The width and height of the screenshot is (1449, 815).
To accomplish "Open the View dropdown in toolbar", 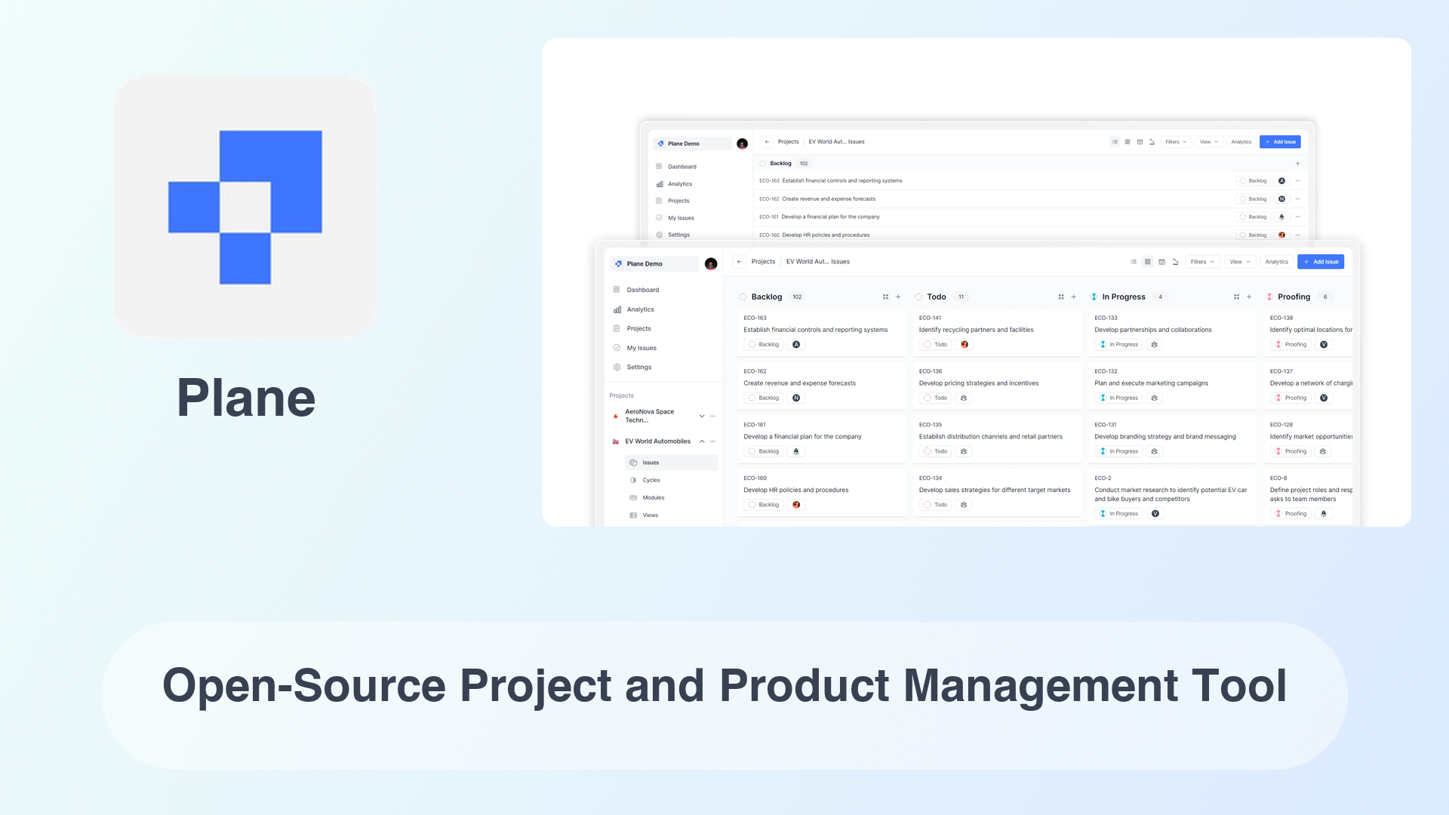I will tap(1237, 262).
